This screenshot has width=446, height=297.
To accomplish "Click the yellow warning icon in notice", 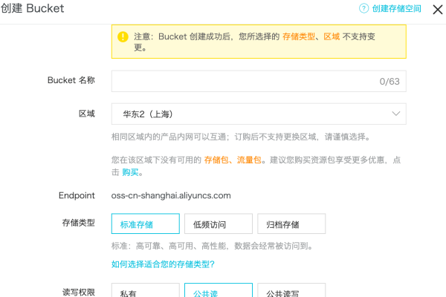I will [123, 36].
